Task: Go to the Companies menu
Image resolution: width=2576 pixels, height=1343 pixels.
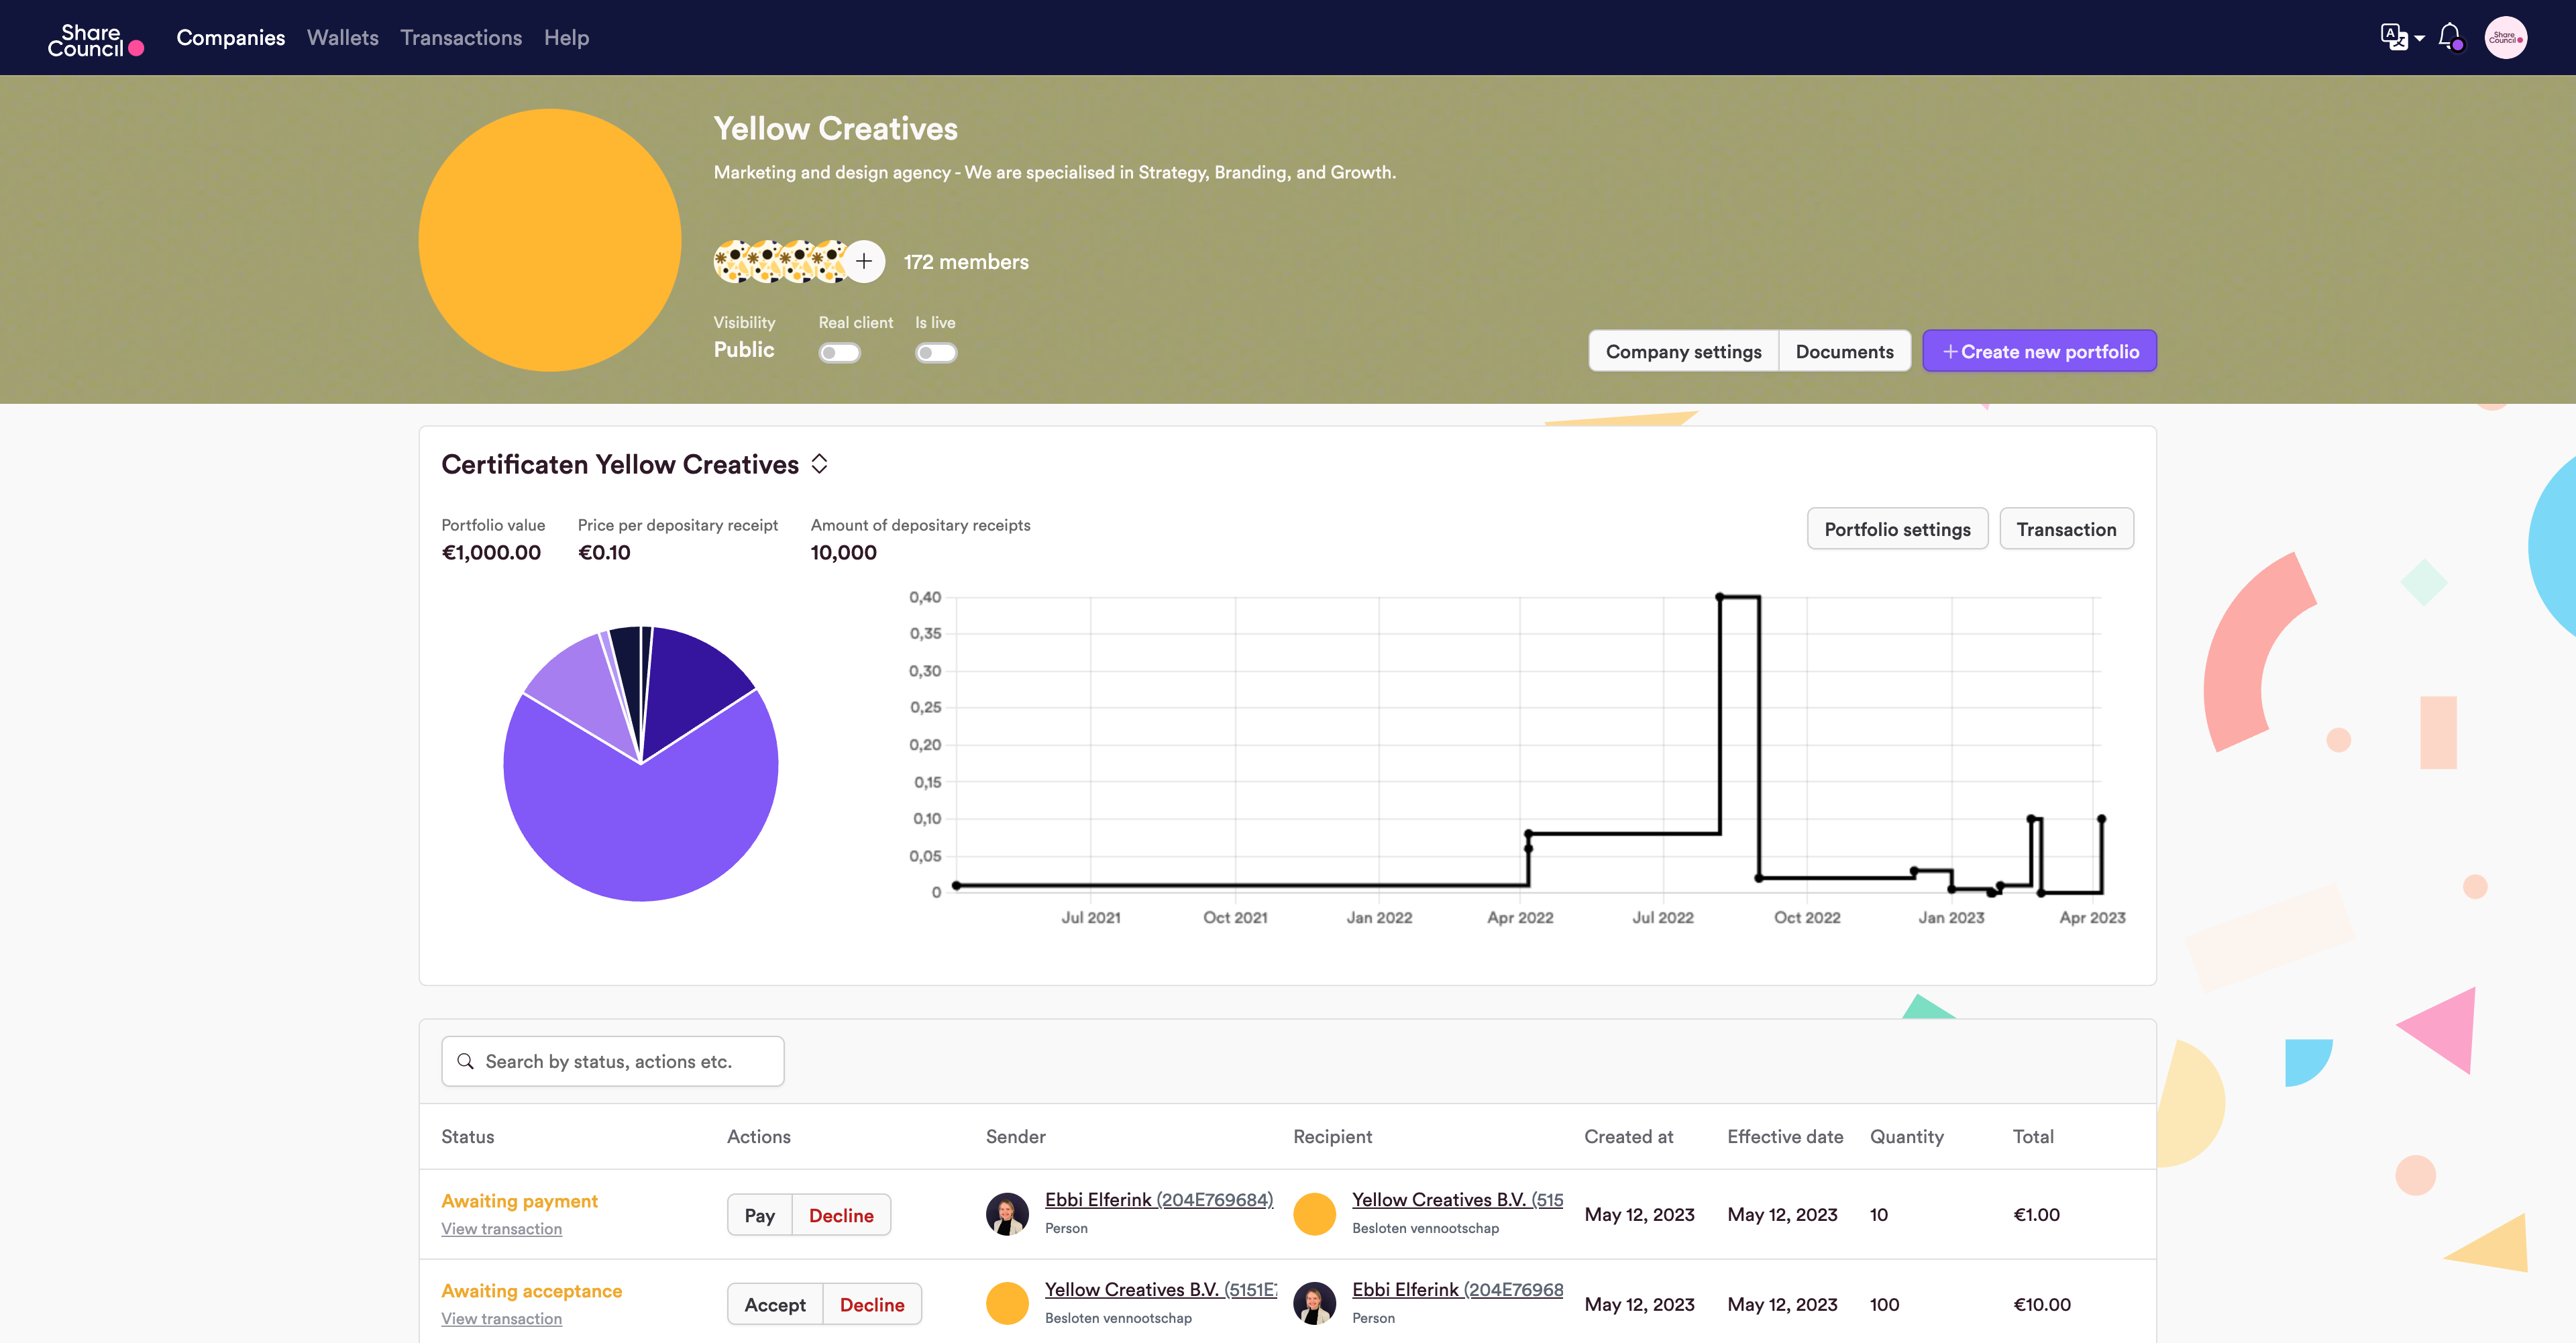Action: [x=231, y=38]
